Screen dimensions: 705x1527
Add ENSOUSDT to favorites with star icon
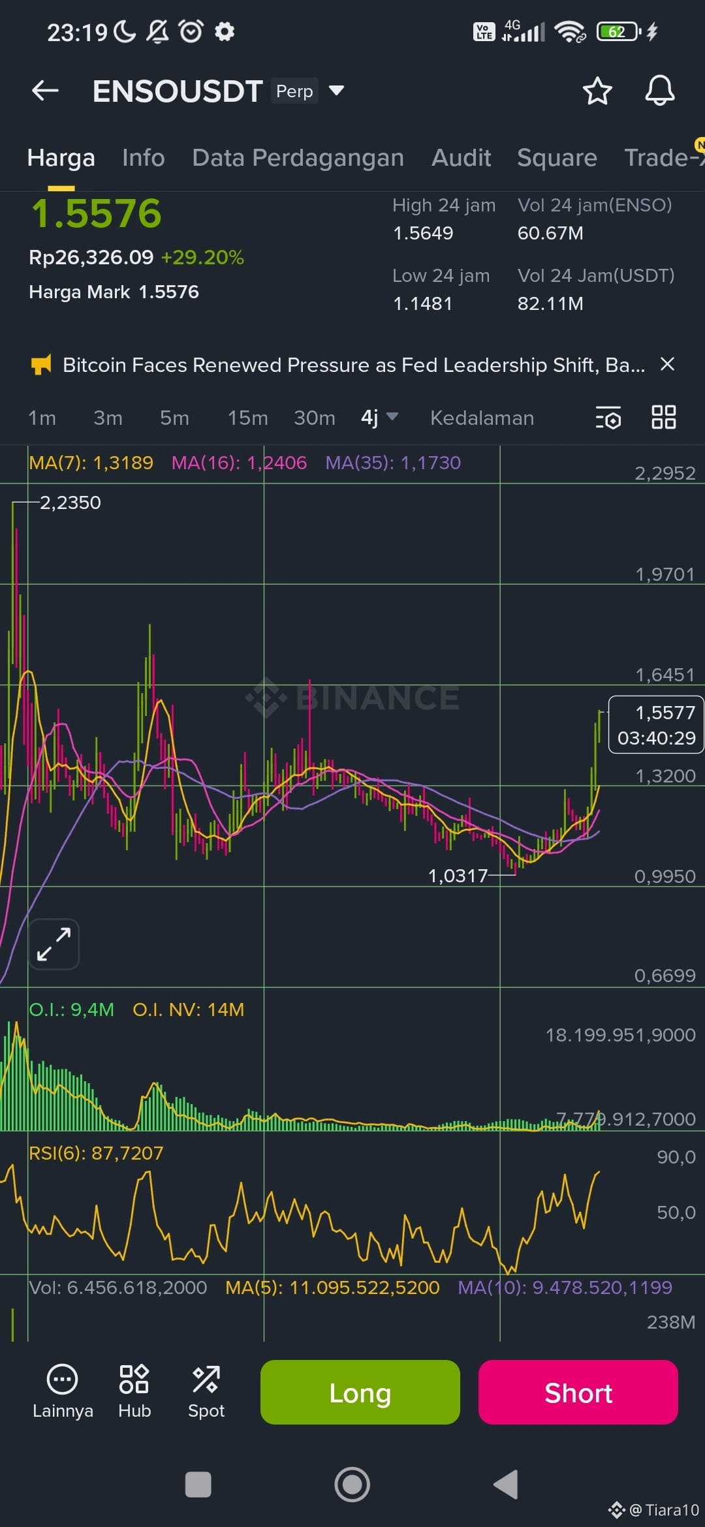(597, 91)
